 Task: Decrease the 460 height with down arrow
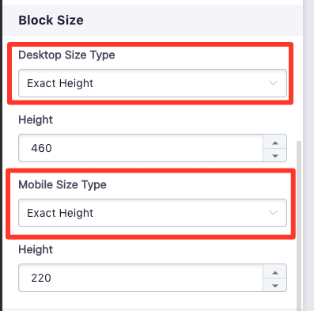pos(275,155)
